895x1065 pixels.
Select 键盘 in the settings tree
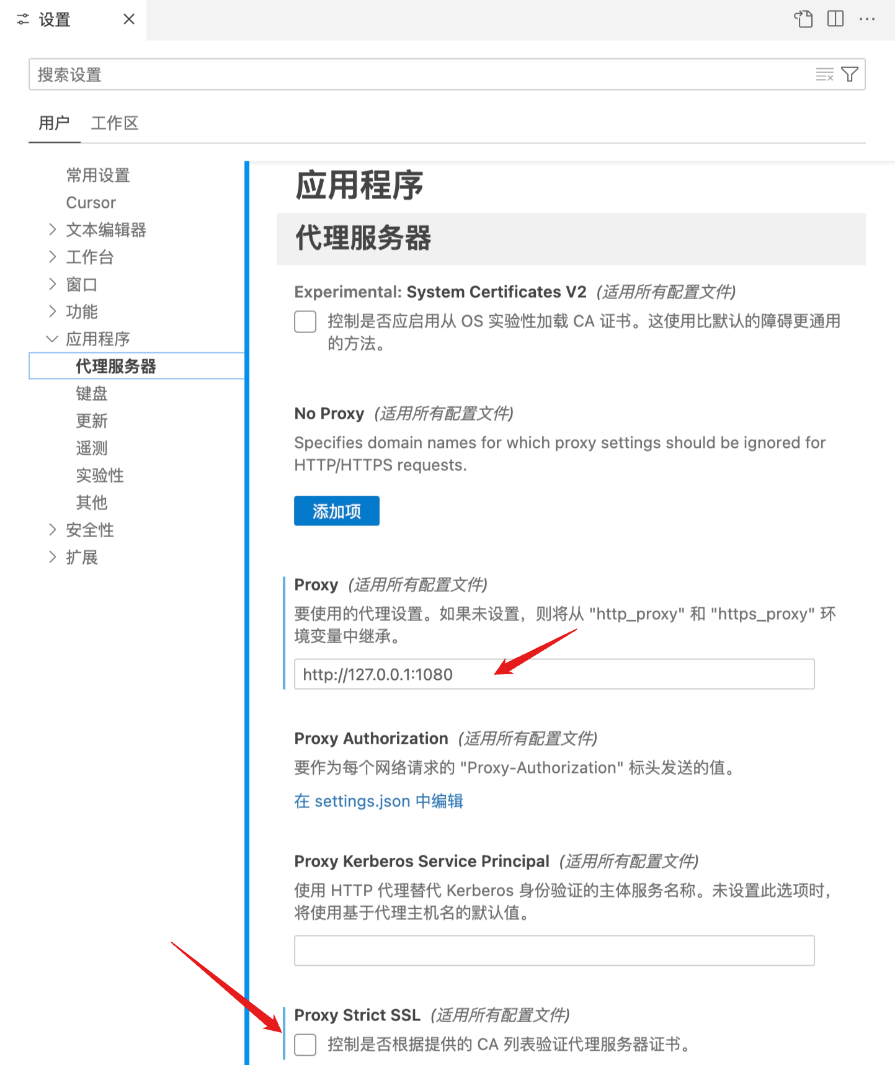pos(92,393)
